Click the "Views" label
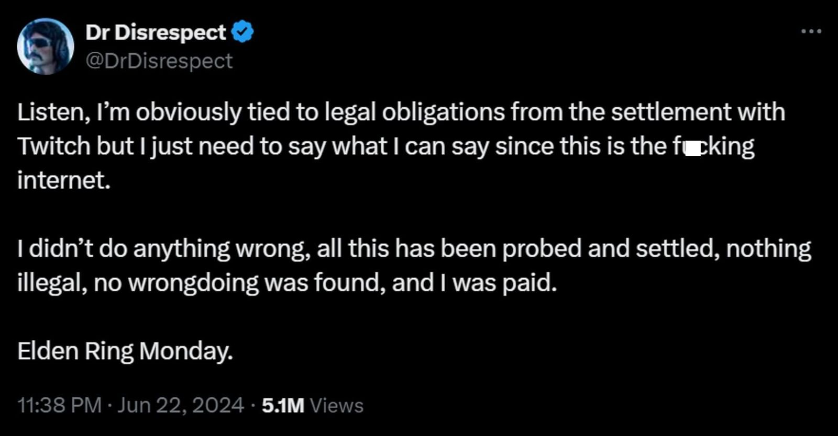 pyautogui.click(x=337, y=406)
